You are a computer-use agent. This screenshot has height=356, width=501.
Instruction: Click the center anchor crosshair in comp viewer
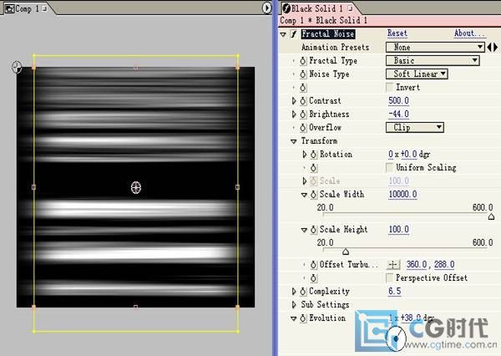[136, 187]
